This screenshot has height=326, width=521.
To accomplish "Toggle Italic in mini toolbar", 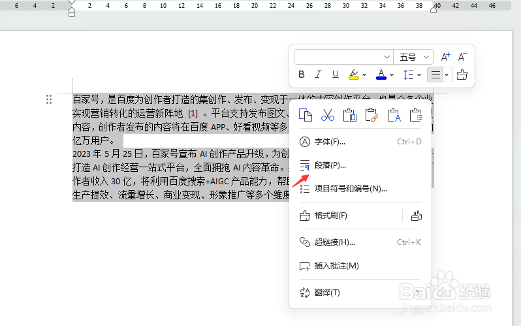I will point(318,74).
